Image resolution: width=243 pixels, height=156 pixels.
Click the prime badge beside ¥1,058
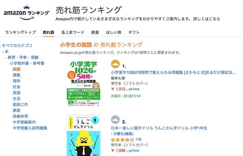133,151
